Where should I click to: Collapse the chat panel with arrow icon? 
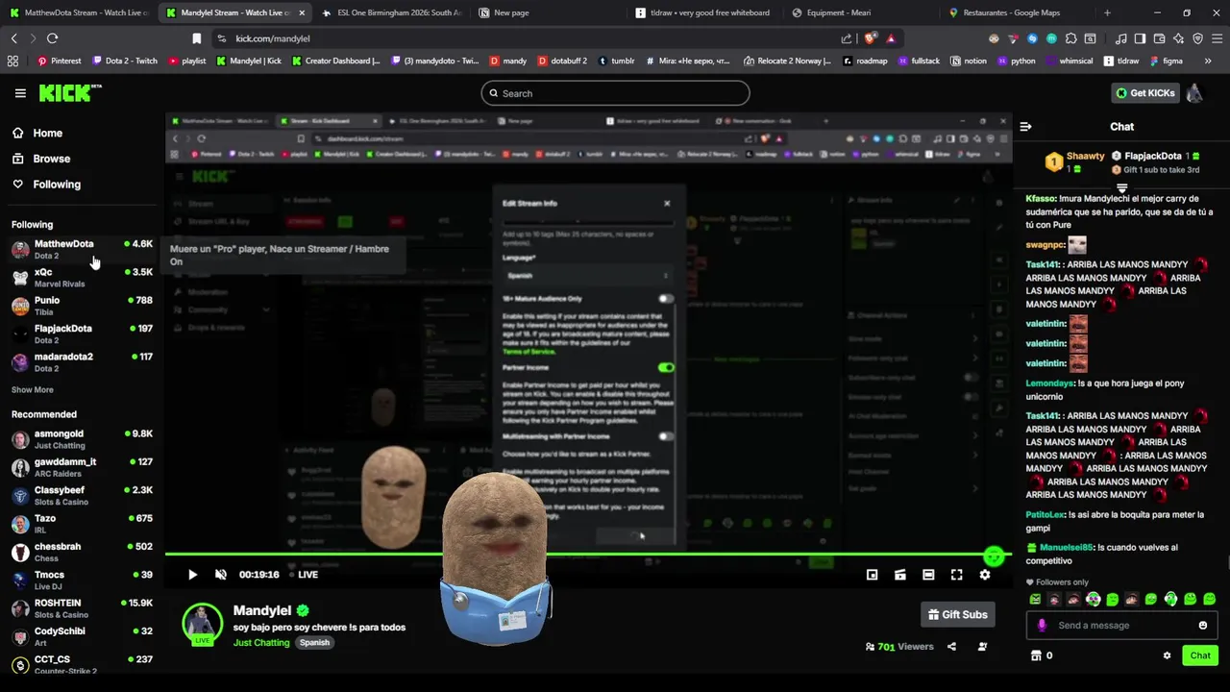(1025, 127)
